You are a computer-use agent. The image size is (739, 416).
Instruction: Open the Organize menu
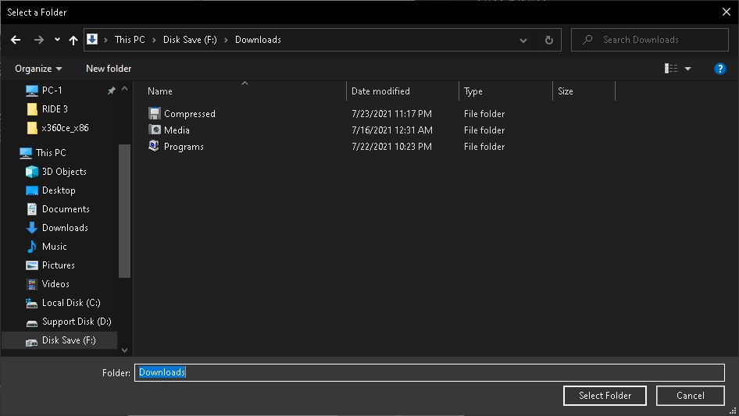coord(38,69)
